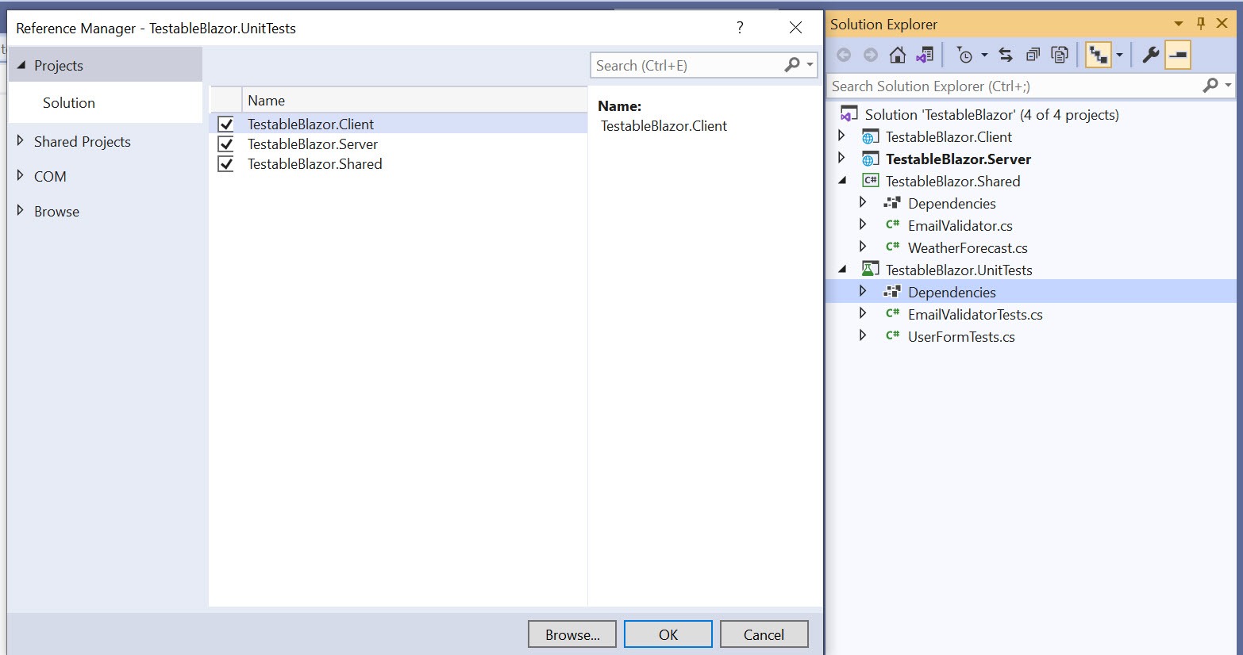The height and width of the screenshot is (655, 1243).
Task: Collapse the Projects category arrow
Action: (x=21, y=65)
